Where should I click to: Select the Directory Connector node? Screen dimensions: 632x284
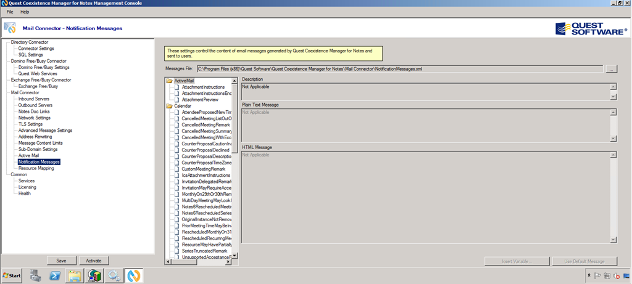point(30,42)
